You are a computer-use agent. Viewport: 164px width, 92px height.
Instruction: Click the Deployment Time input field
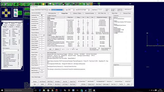42,15
